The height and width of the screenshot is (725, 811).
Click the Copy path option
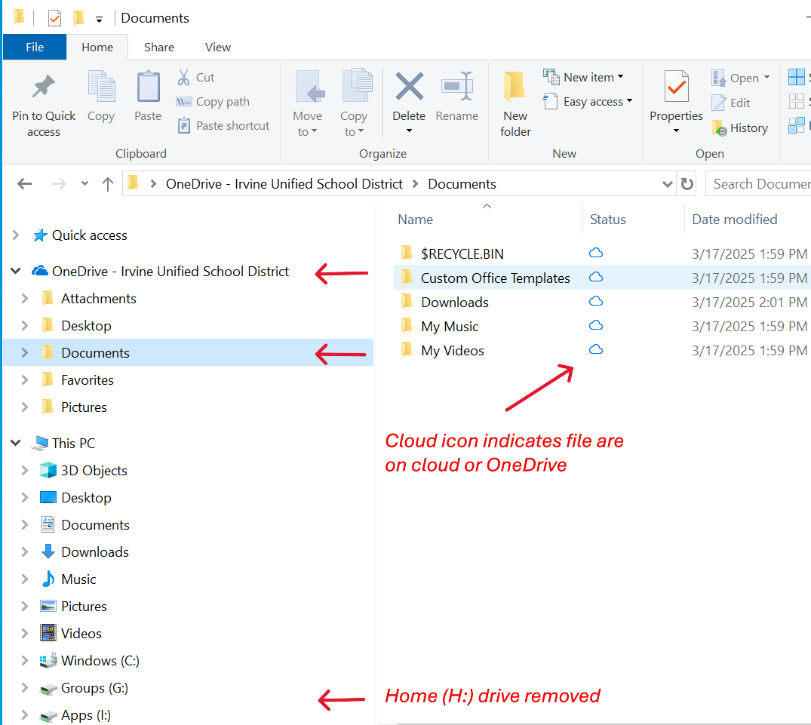213,101
